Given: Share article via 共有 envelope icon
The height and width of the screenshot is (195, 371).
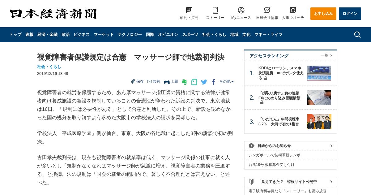Looking at the screenshot, I should coord(150,81).
